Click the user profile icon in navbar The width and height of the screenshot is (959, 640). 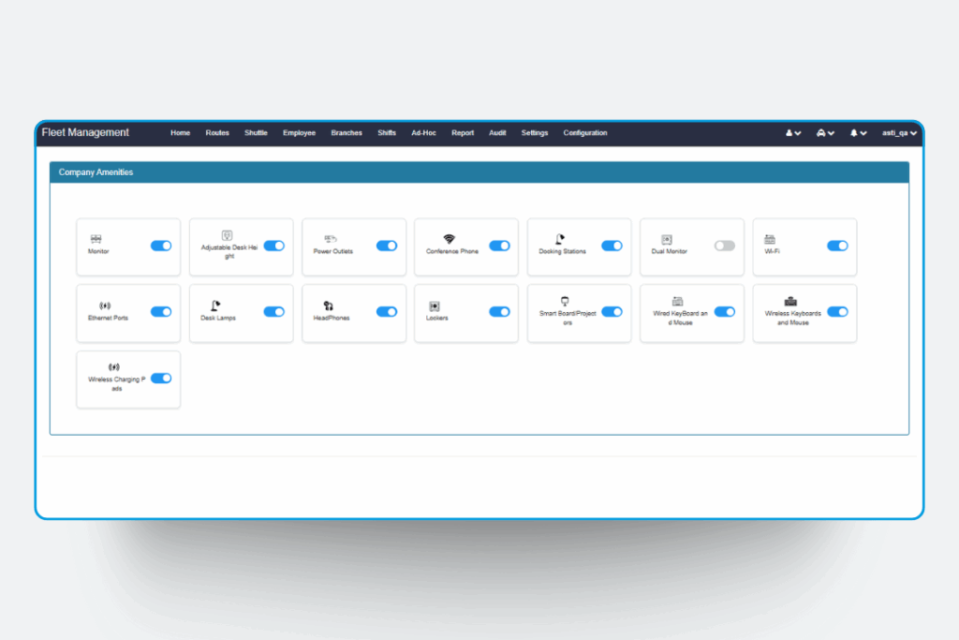788,133
